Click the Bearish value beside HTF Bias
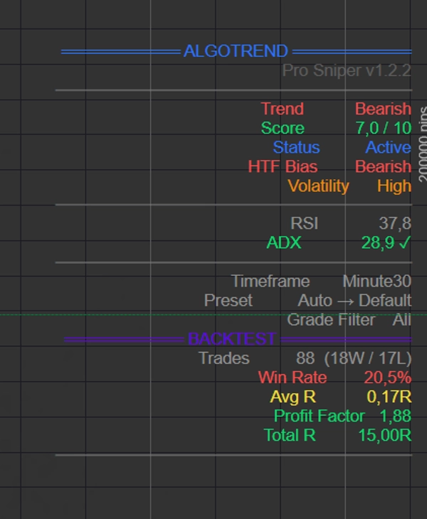This screenshot has width=427, height=519. [x=384, y=166]
